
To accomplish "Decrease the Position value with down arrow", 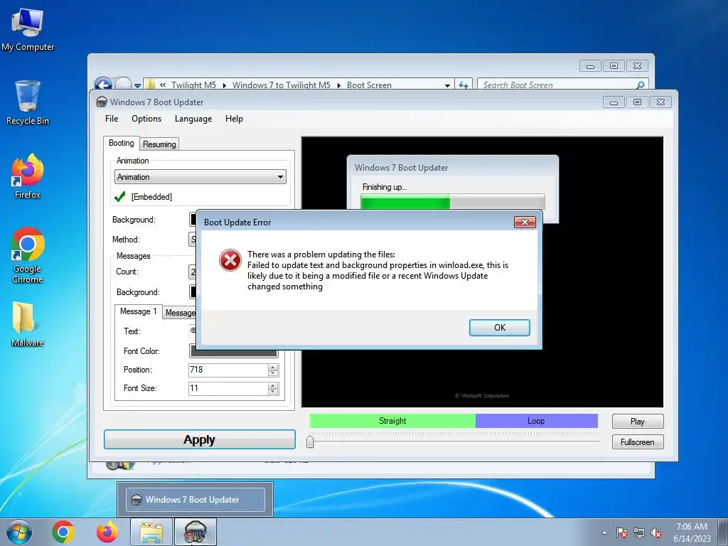I will coord(273,373).
